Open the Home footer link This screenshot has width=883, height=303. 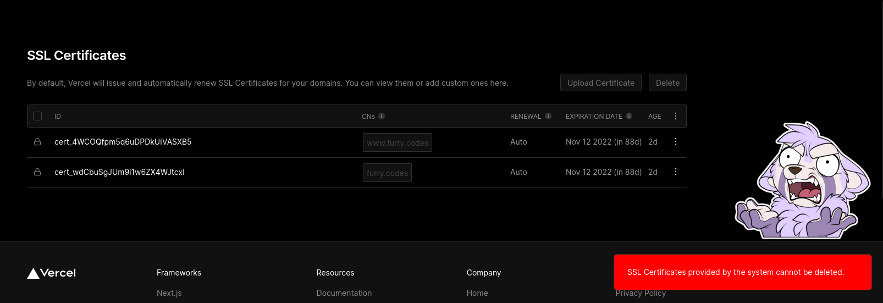[477, 293]
